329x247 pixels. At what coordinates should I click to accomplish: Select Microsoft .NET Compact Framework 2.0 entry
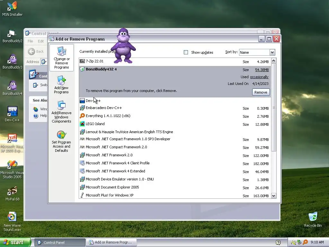click(x=175, y=147)
